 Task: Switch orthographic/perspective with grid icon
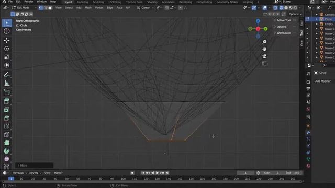coord(264,64)
